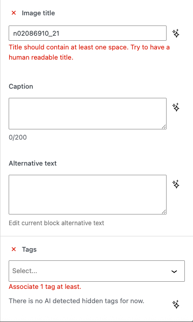Click the AI sparkle icon next to Alternative text
193x322 pixels.
(176, 184)
